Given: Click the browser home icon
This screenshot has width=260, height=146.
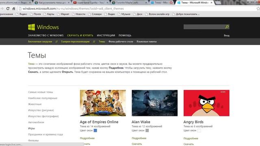Looking at the screenshot, I should [x=14, y=9].
